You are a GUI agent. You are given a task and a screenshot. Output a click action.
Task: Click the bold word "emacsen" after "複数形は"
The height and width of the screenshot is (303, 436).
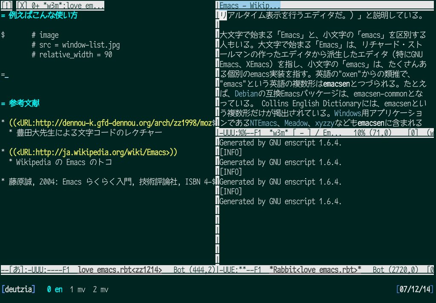(x=336, y=84)
